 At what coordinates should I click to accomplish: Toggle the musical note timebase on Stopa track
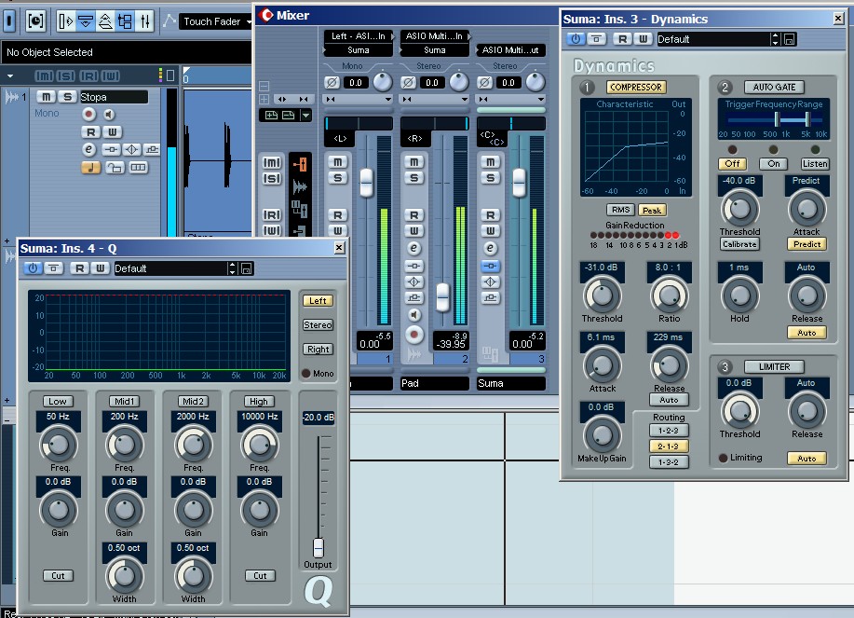point(90,168)
